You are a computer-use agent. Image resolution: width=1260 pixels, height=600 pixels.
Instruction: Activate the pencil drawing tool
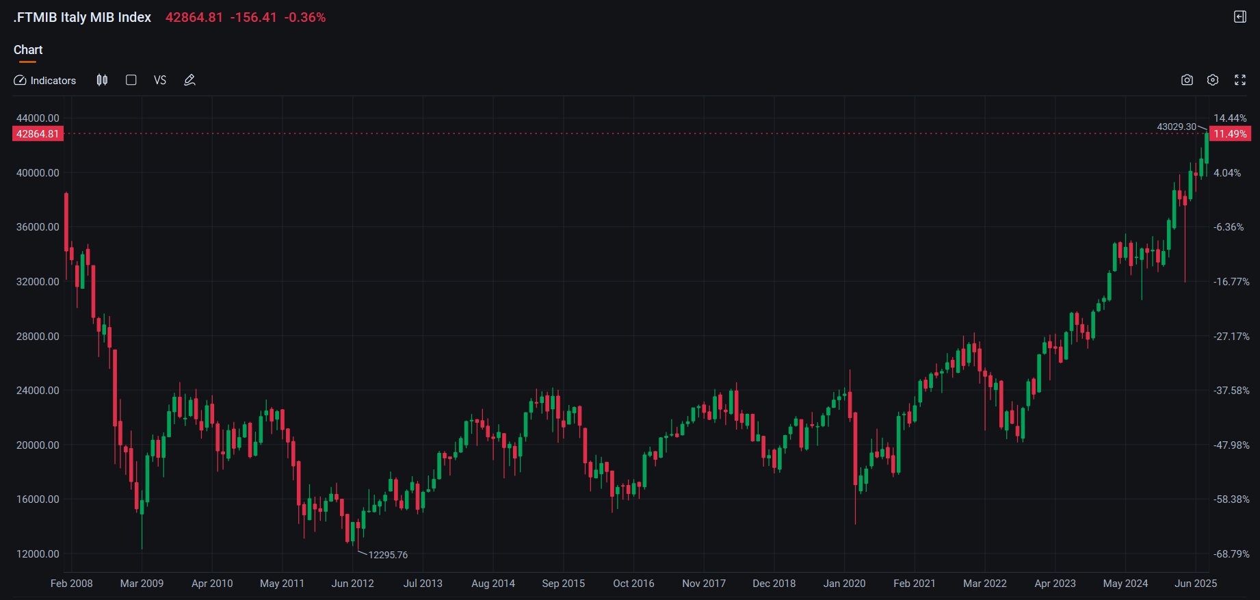(190, 80)
